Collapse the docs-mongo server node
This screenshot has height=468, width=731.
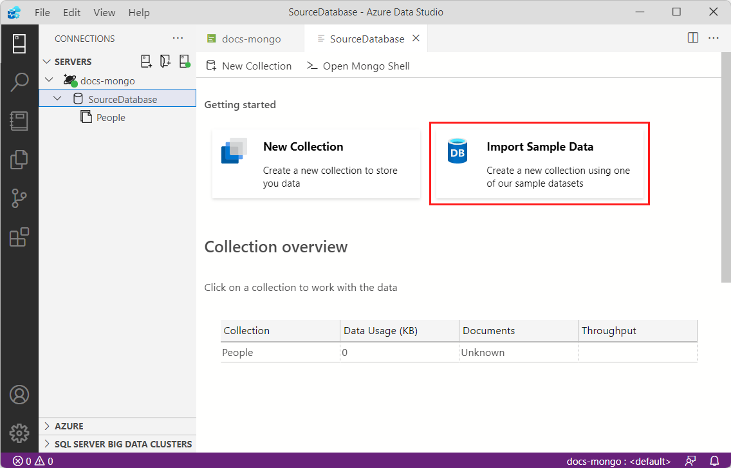(x=49, y=80)
